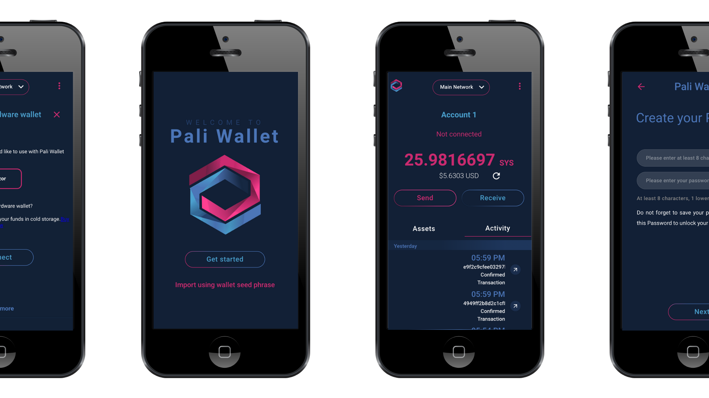709x398 pixels.
Task: Switch to the Activity tab
Action: [497, 228]
